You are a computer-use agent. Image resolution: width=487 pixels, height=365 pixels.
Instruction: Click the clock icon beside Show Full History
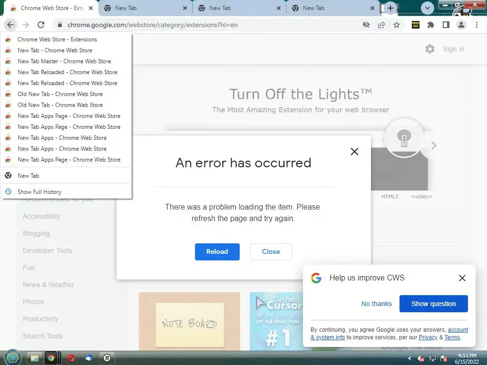[x=9, y=192]
